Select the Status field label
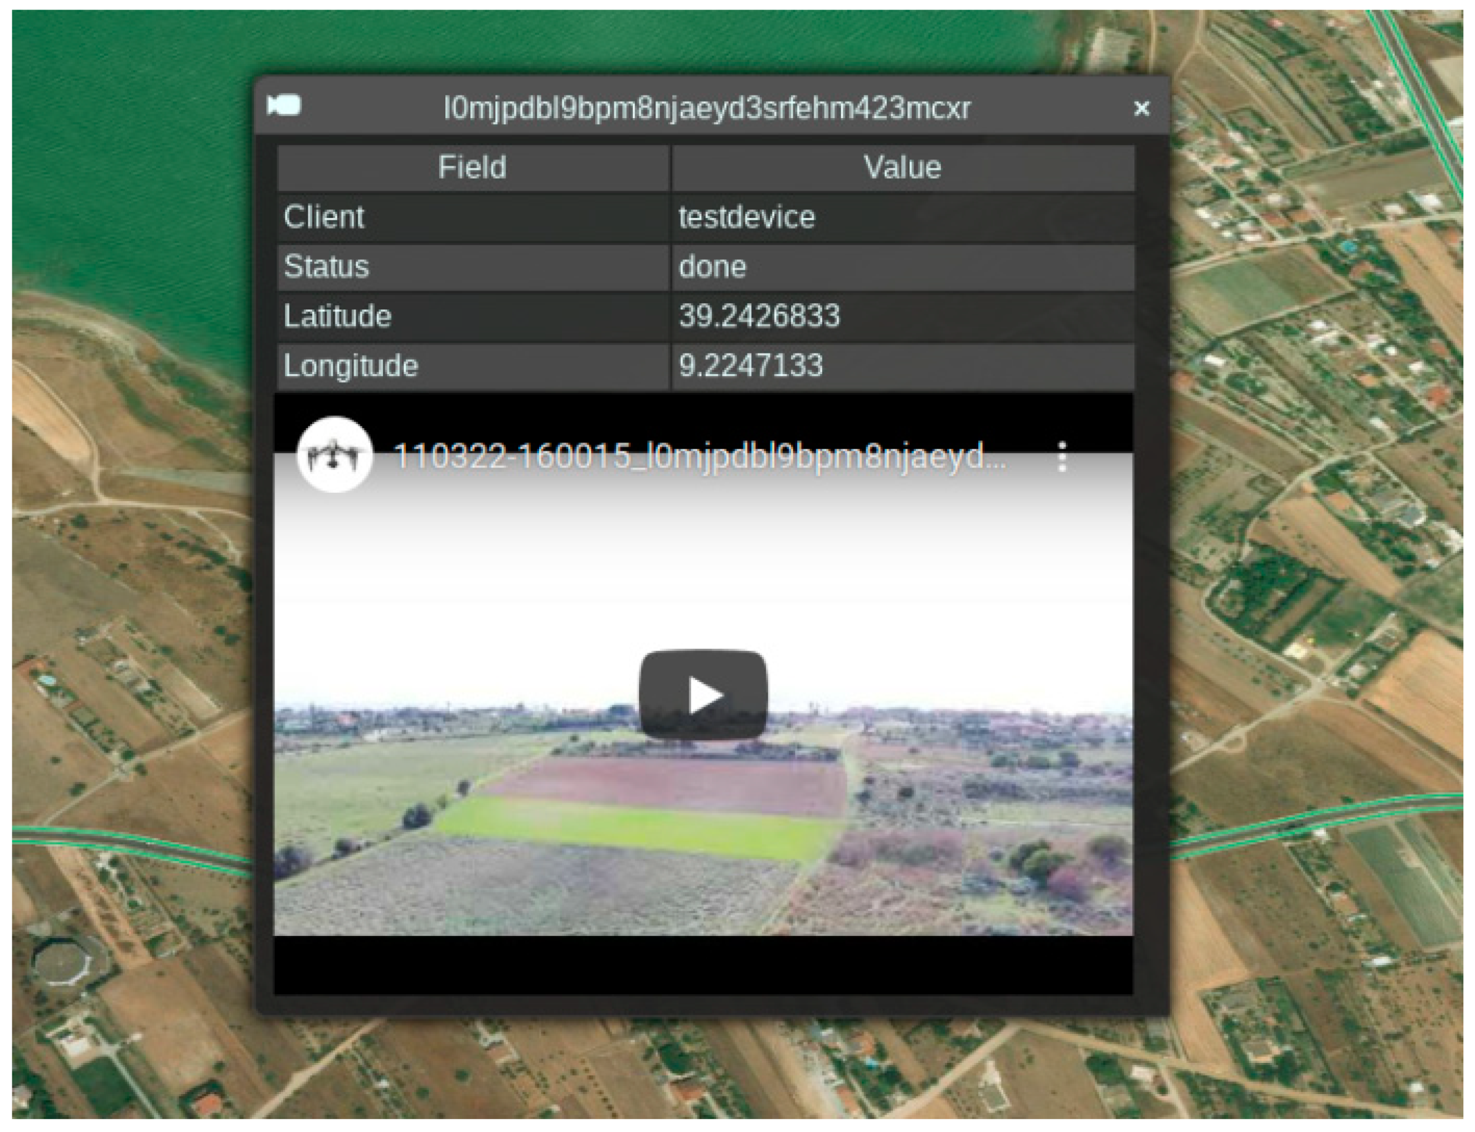Viewport: 1475px width, 1132px height. tap(326, 267)
